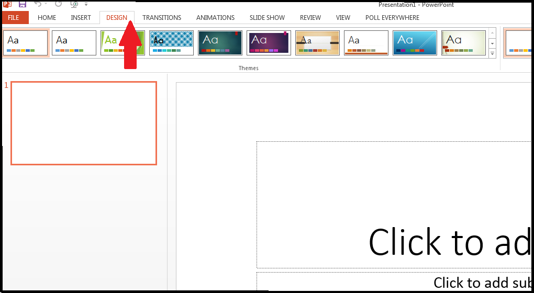
Task: Open the REVIEW tab
Action: point(310,18)
